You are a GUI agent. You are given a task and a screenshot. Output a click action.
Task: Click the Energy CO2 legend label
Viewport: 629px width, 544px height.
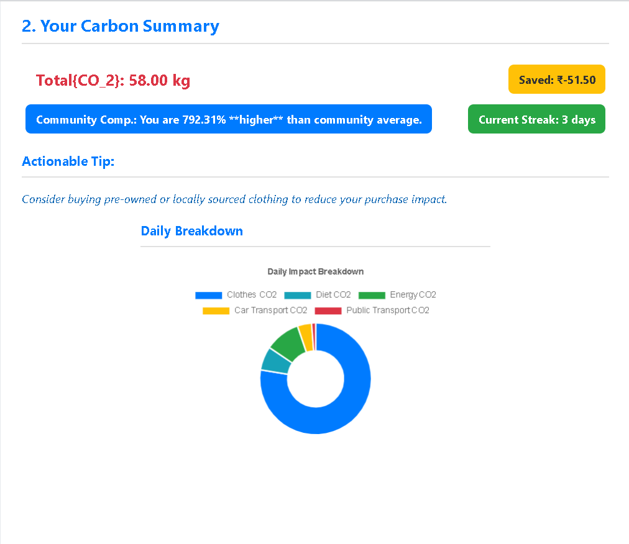pyautogui.click(x=413, y=294)
